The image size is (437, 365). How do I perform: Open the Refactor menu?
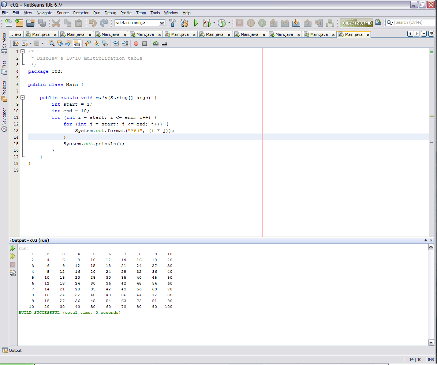click(81, 13)
